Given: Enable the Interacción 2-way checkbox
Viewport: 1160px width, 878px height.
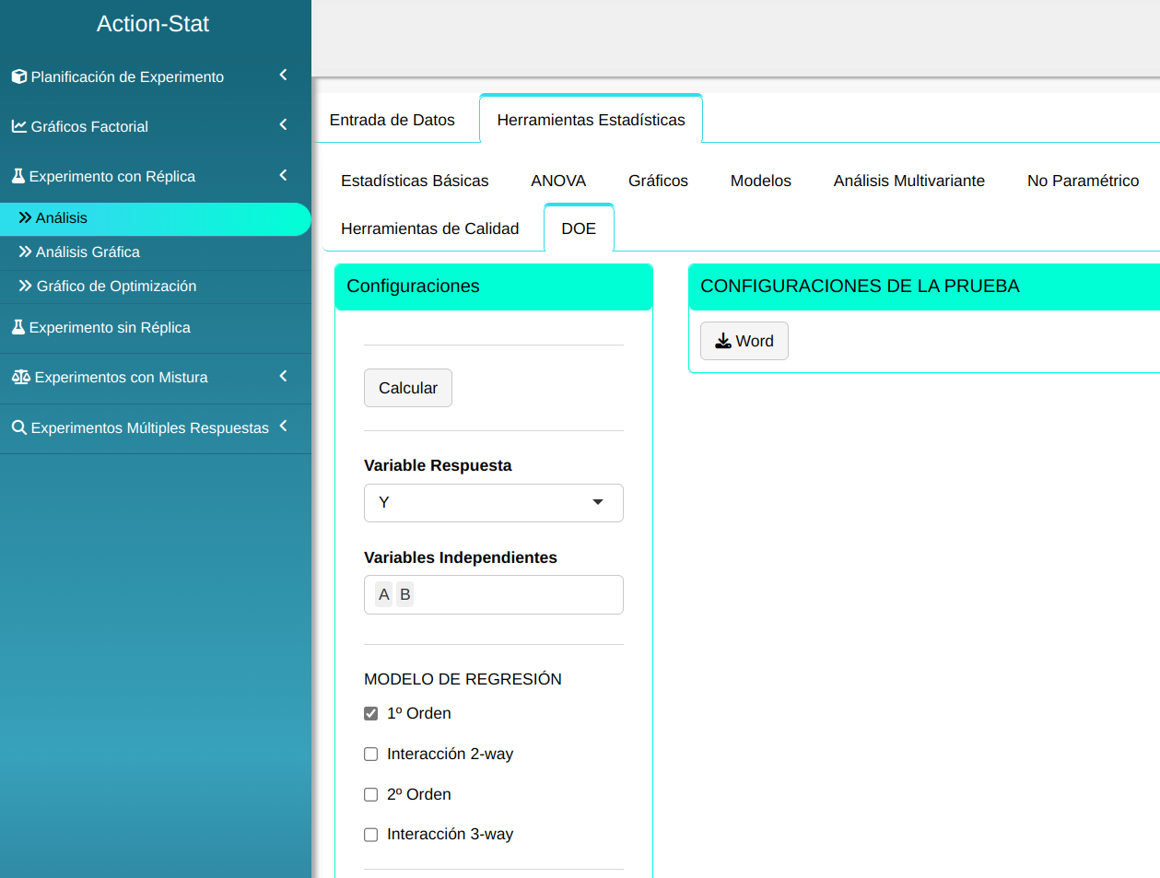Looking at the screenshot, I should [x=371, y=755].
